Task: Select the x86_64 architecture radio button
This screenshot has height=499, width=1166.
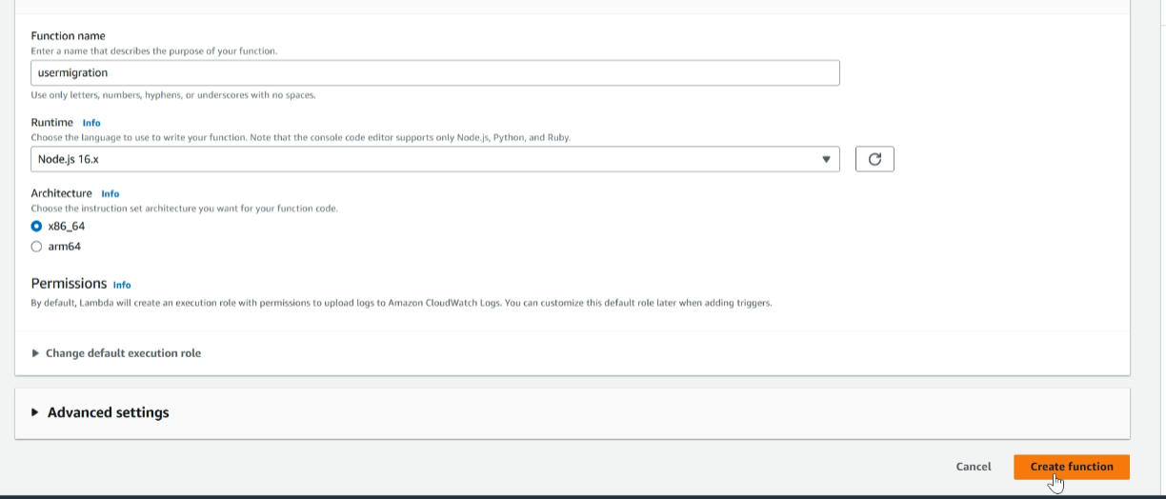Action: tap(36, 227)
